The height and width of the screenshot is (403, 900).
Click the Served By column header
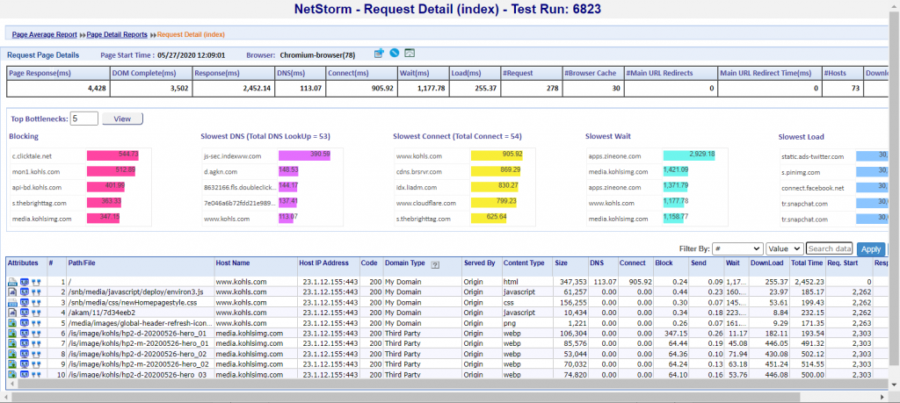[x=479, y=263]
